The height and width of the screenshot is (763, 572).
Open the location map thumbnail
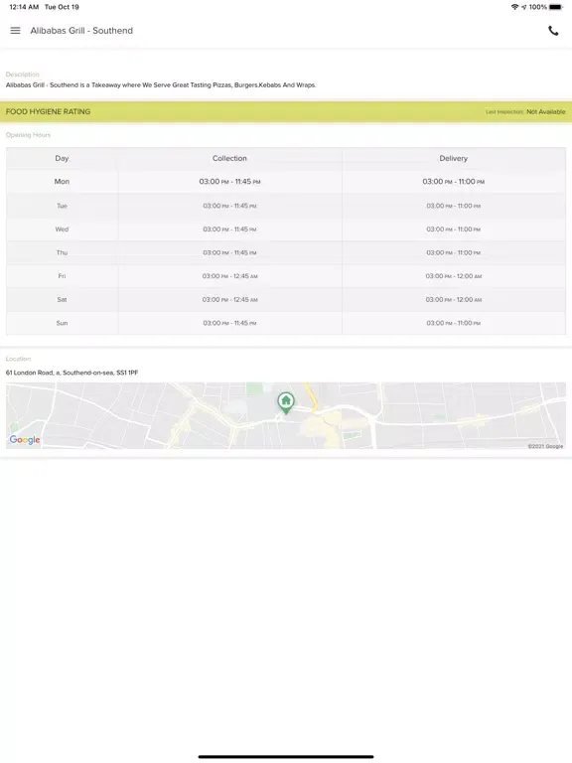(x=286, y=415)
